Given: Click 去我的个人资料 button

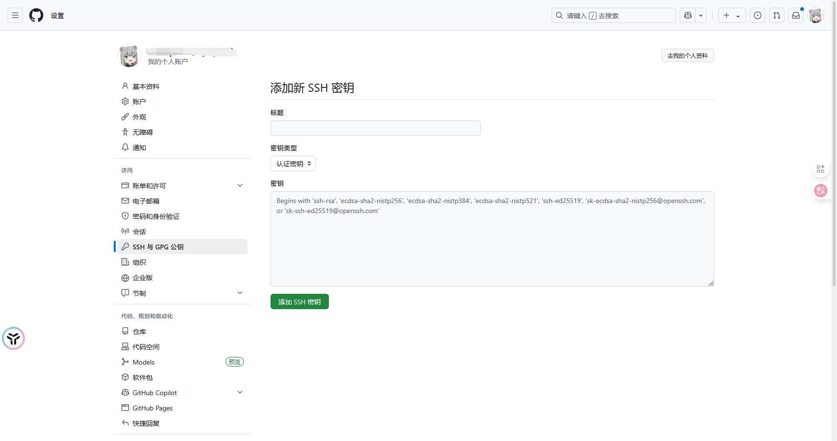Looking at the screenshot, I should [x=687, y=55].
